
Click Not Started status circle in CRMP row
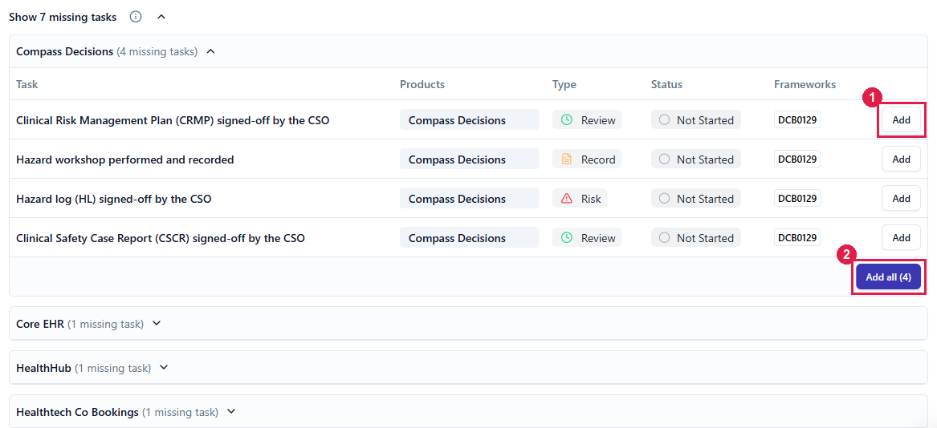point(664,120)
